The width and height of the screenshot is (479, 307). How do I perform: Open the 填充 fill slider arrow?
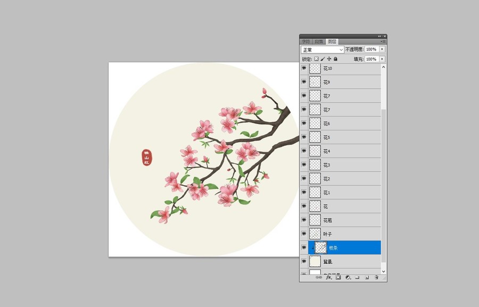[382, 59]
